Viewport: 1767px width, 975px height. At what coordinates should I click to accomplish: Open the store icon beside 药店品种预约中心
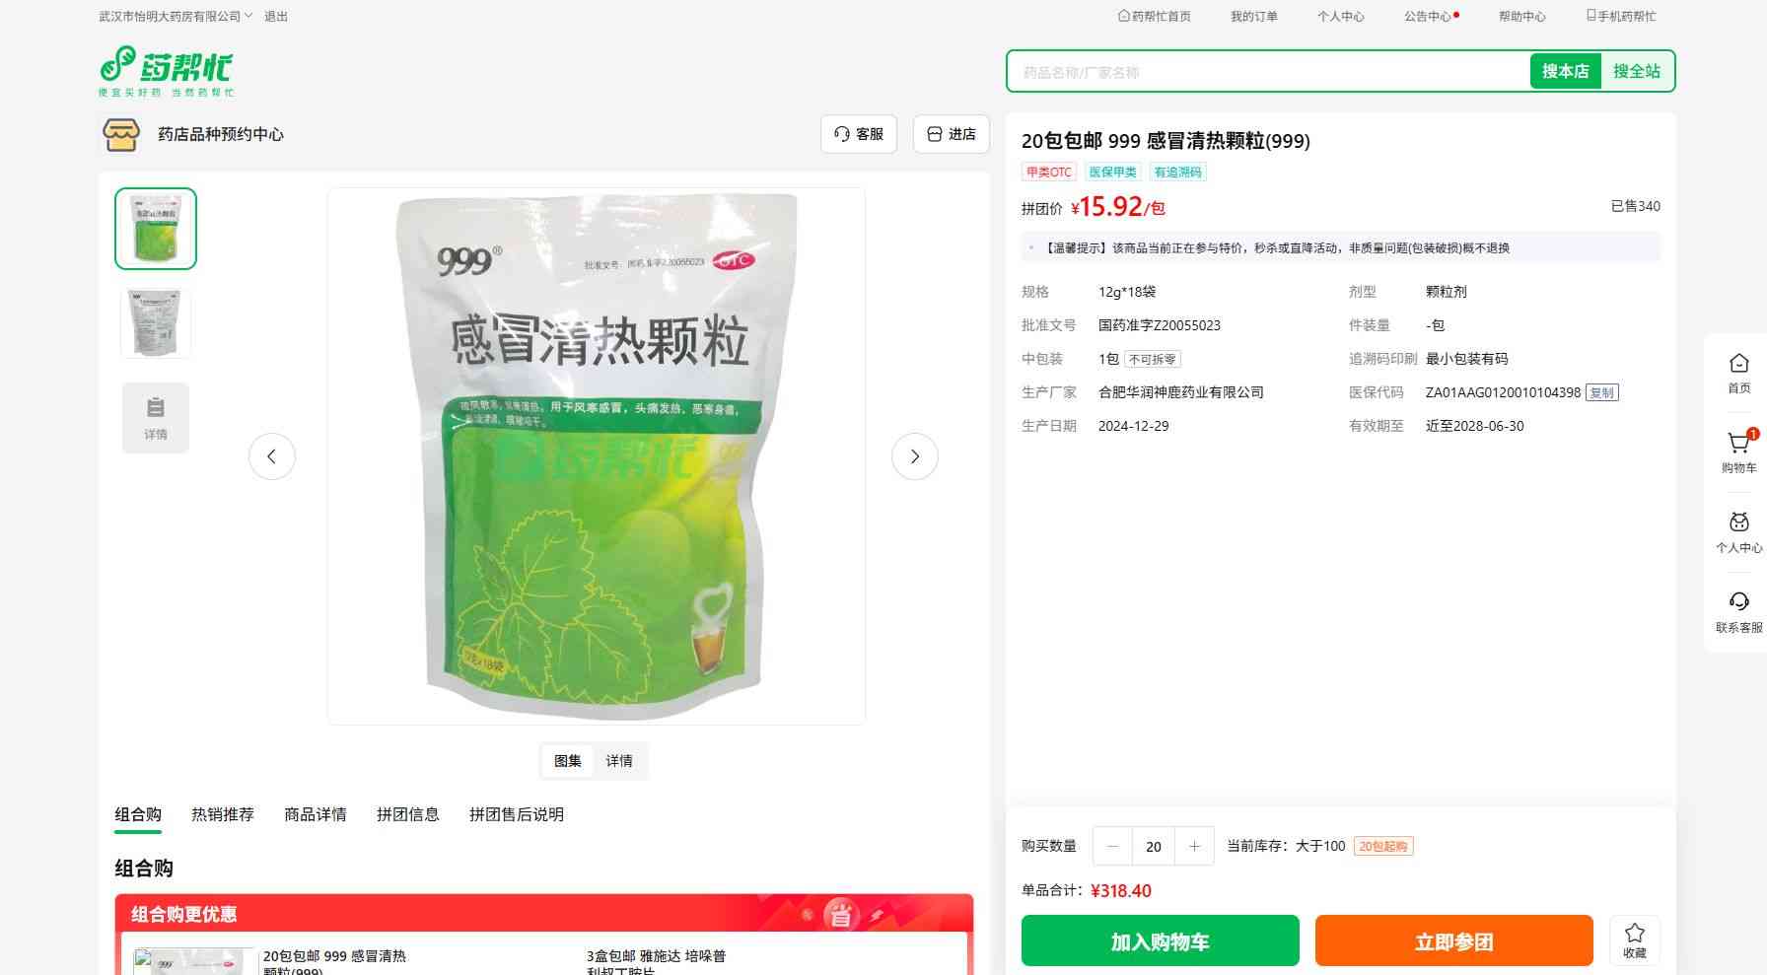coord(121,134)
